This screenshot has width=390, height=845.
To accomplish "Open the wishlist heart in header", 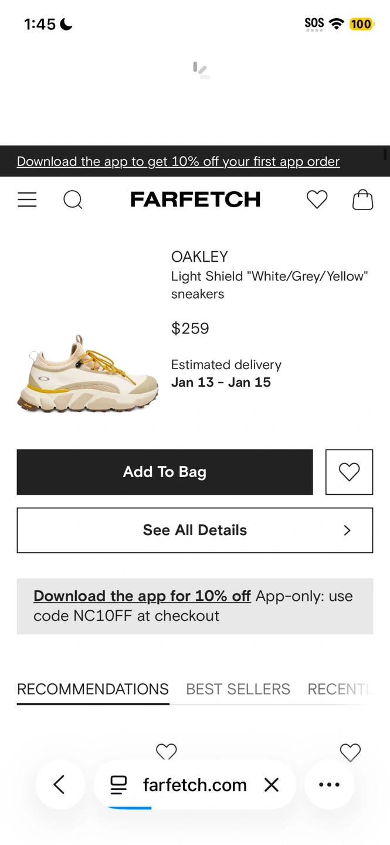I will point(317,200).
